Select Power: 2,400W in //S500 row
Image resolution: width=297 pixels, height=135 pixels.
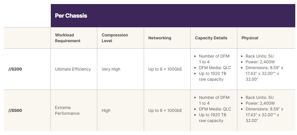click(260, 103)
